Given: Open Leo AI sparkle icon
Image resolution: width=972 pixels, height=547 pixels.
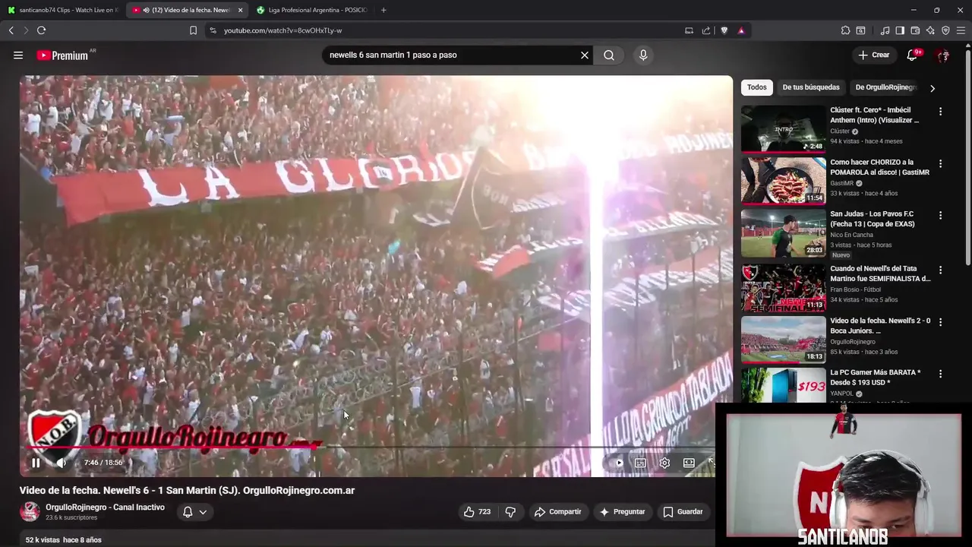Looking at the screenshot, I should [x=930, y=30].
